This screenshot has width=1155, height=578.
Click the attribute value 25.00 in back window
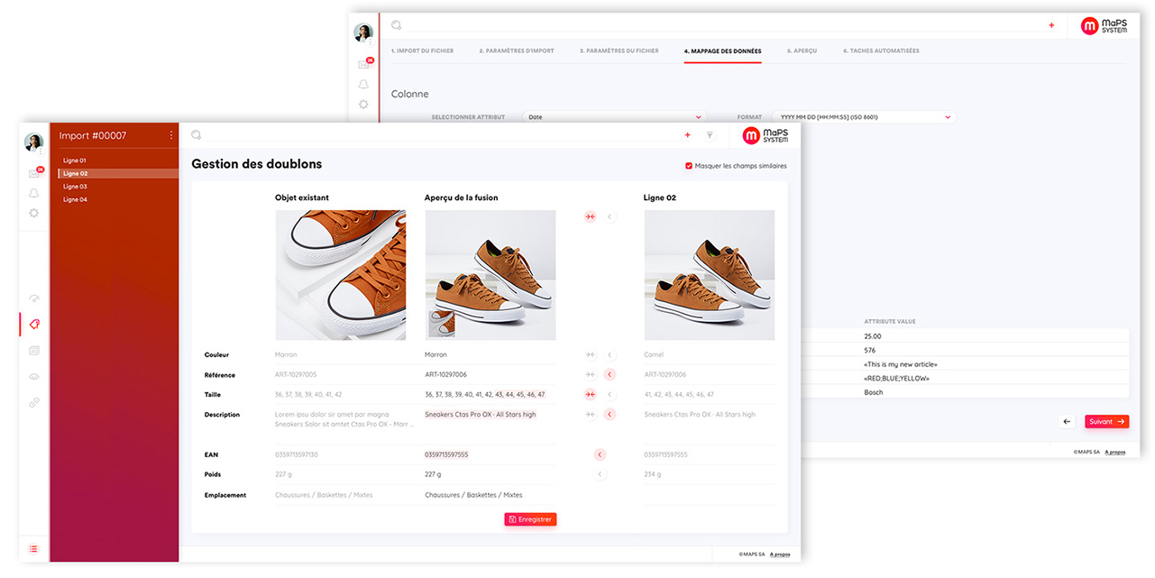[873, 336]
